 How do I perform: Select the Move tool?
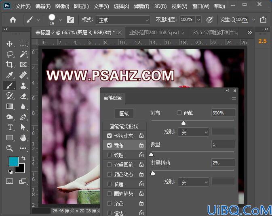click(9, 44)
